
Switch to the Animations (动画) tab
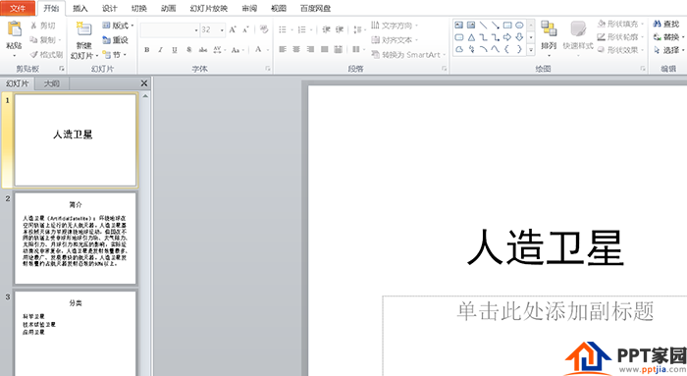pyautogui.click(x=168, y=8)
